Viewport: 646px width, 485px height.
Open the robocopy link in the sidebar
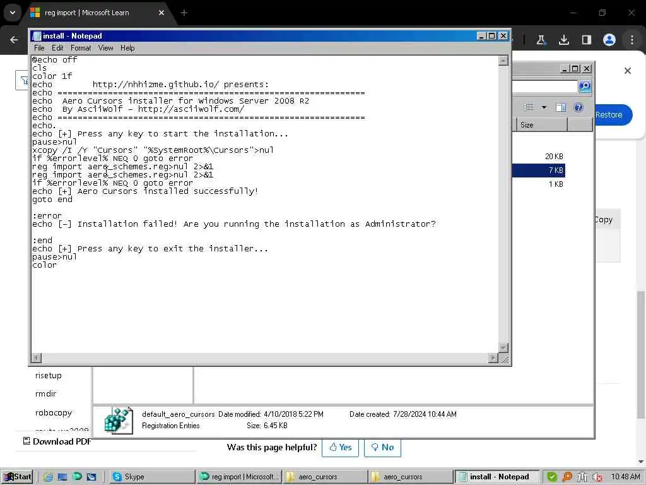tap(54, 413)
